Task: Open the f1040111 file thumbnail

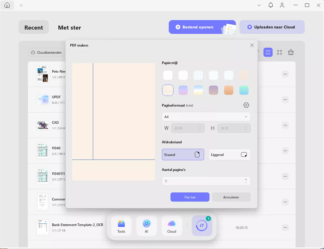Action: click(43, 176)
